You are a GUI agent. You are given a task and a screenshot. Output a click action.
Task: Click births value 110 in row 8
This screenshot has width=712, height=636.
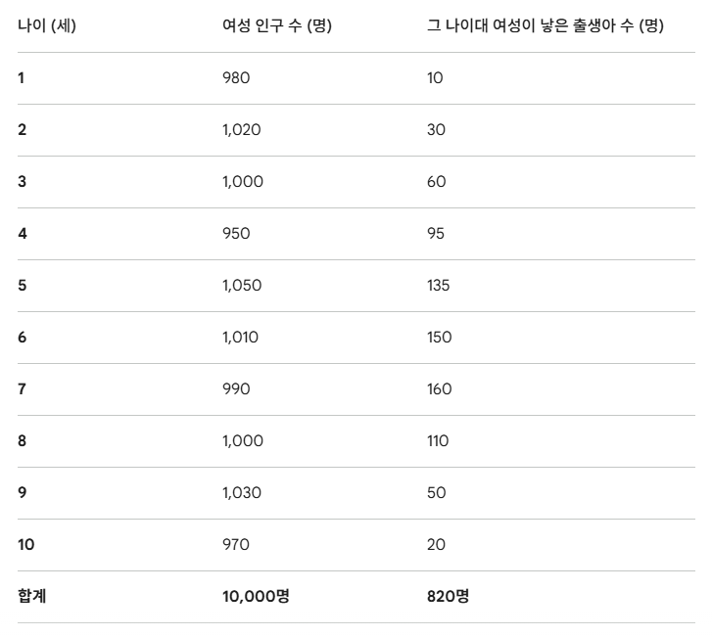438,441
